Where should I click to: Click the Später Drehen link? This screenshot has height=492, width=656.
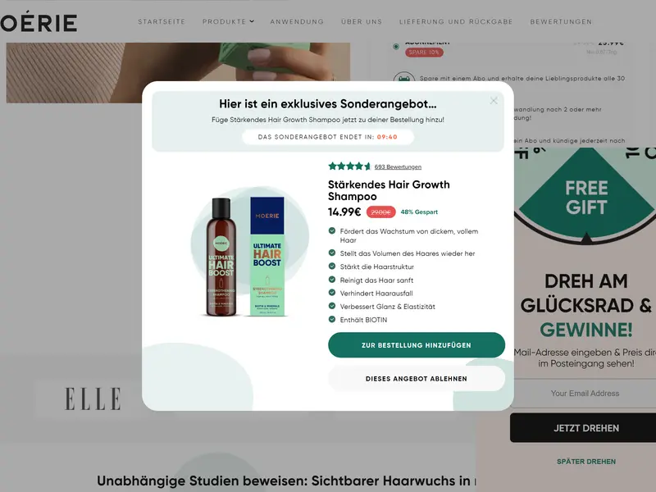(x=586, y=462)
